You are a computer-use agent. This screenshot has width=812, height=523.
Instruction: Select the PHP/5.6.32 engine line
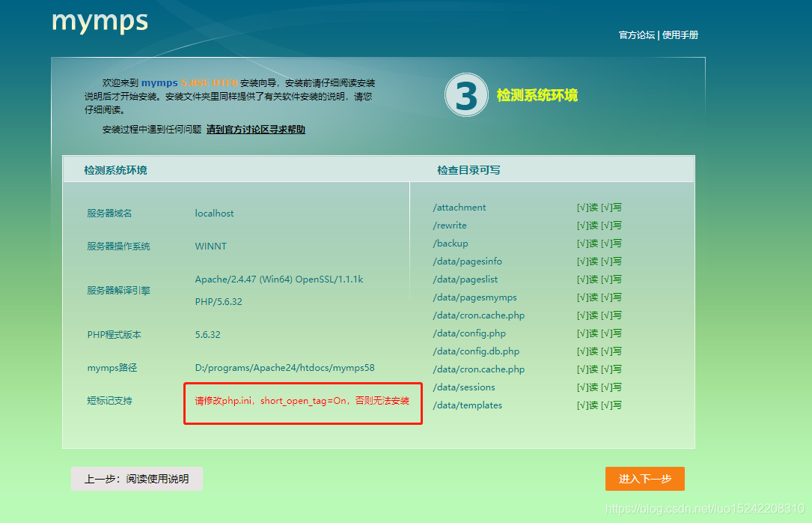[x=219, y=302]
